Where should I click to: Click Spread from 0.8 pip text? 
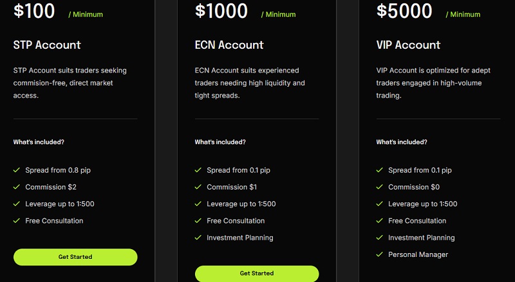click(x=57, y=171)
